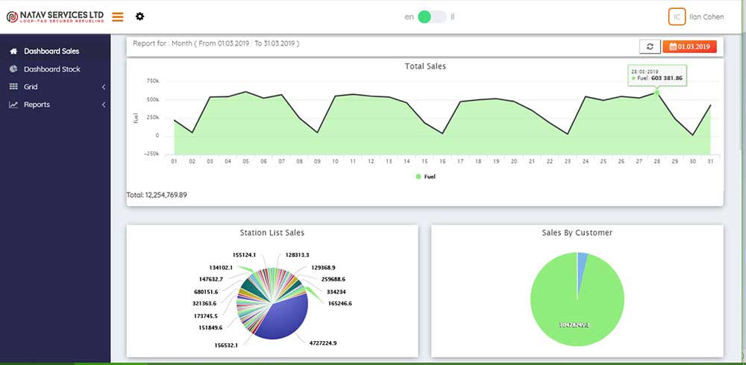Click the Grid table icon
This screenshot has width=746, height=365.
click(13, 87)
